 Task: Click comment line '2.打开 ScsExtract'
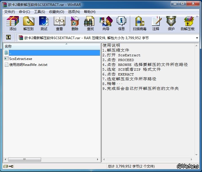point(121,55)
